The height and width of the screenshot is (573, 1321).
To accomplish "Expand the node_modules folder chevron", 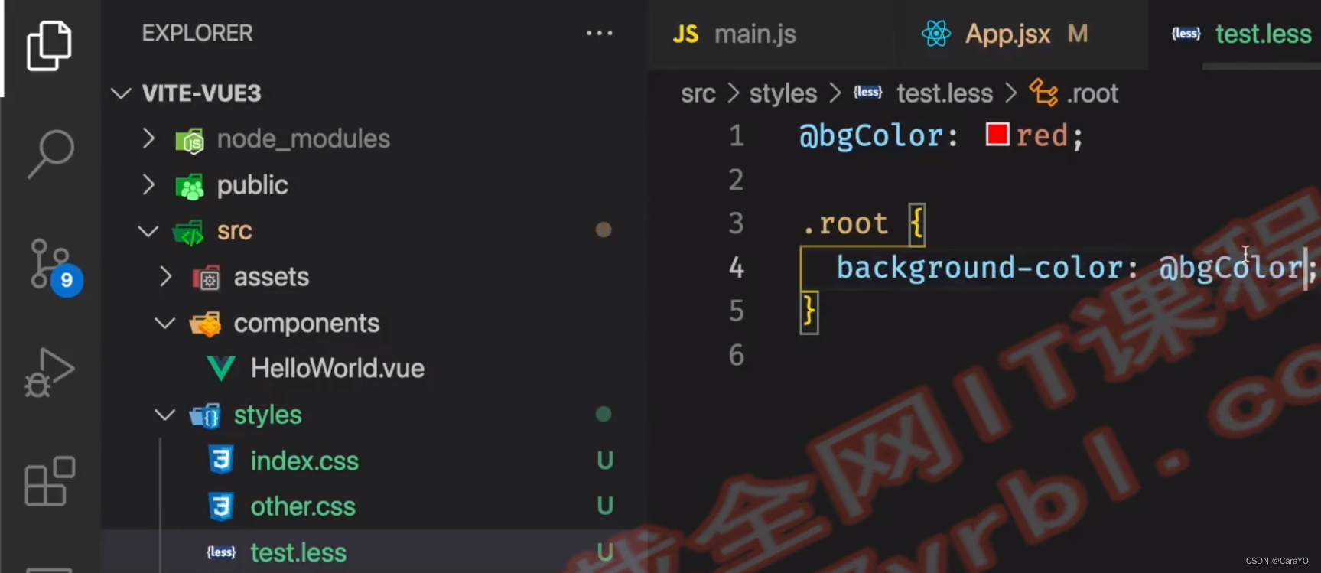I will pyautogui.click(x=148, y=138).
